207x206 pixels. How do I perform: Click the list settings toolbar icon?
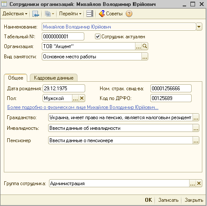click(x=90, y=14)
